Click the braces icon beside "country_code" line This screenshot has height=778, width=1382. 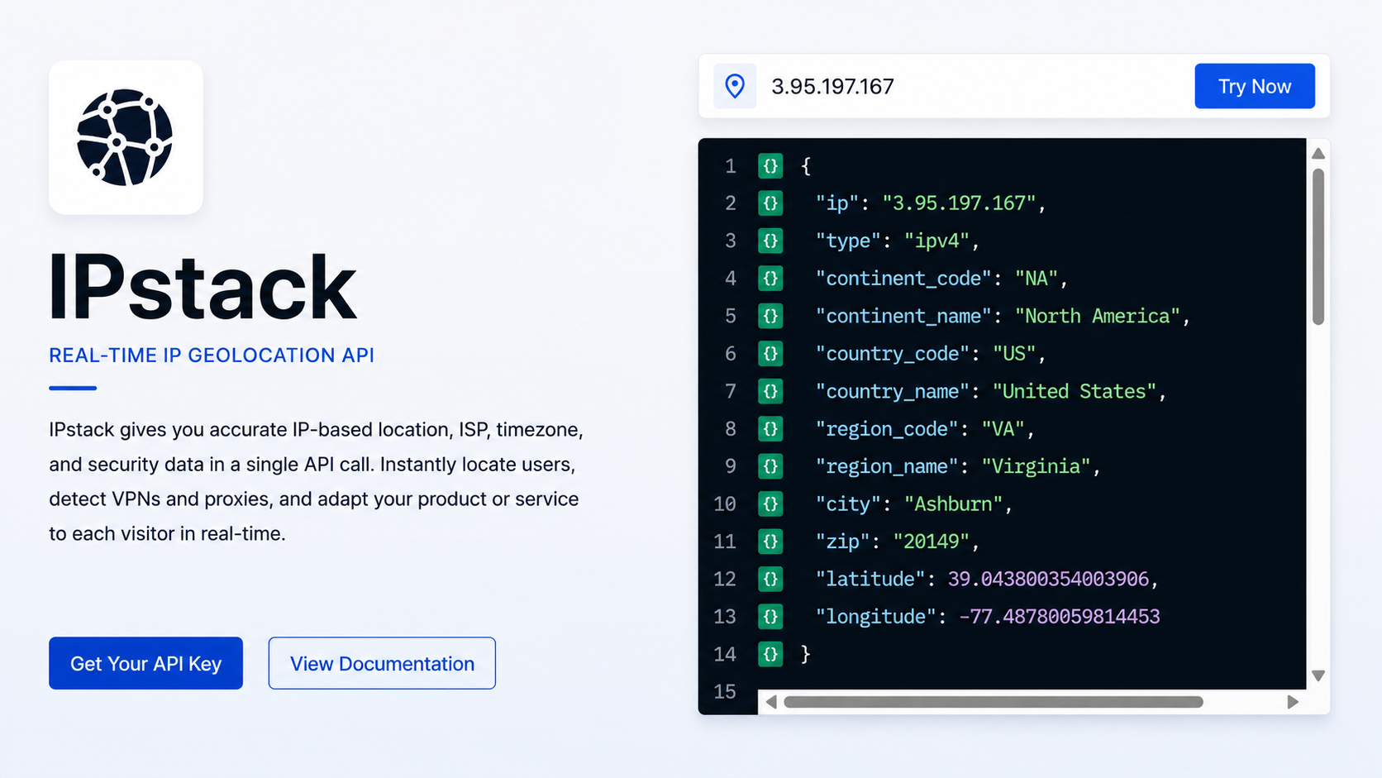(x=770, y=353)
